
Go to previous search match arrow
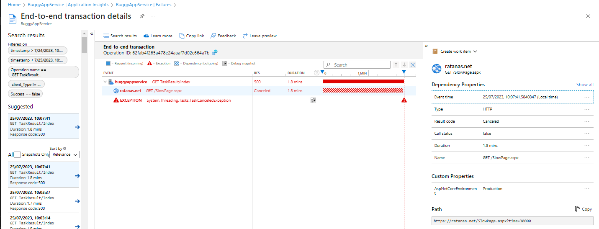pyautogui.click(x=396, y=65)
